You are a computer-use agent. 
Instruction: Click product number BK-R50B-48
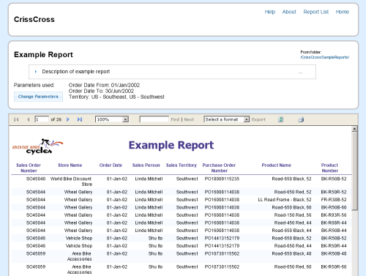pyautogui.click(x=334, y=253)
